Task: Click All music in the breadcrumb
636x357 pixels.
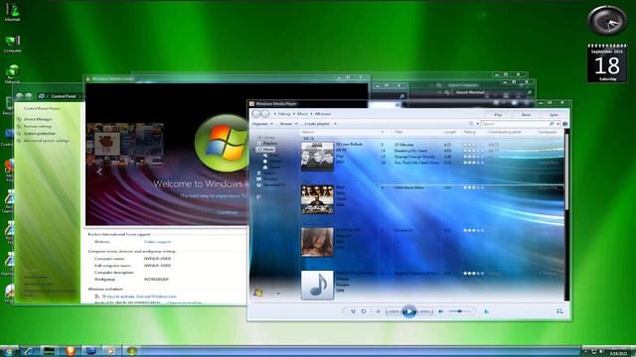Action: pos(323,114)
